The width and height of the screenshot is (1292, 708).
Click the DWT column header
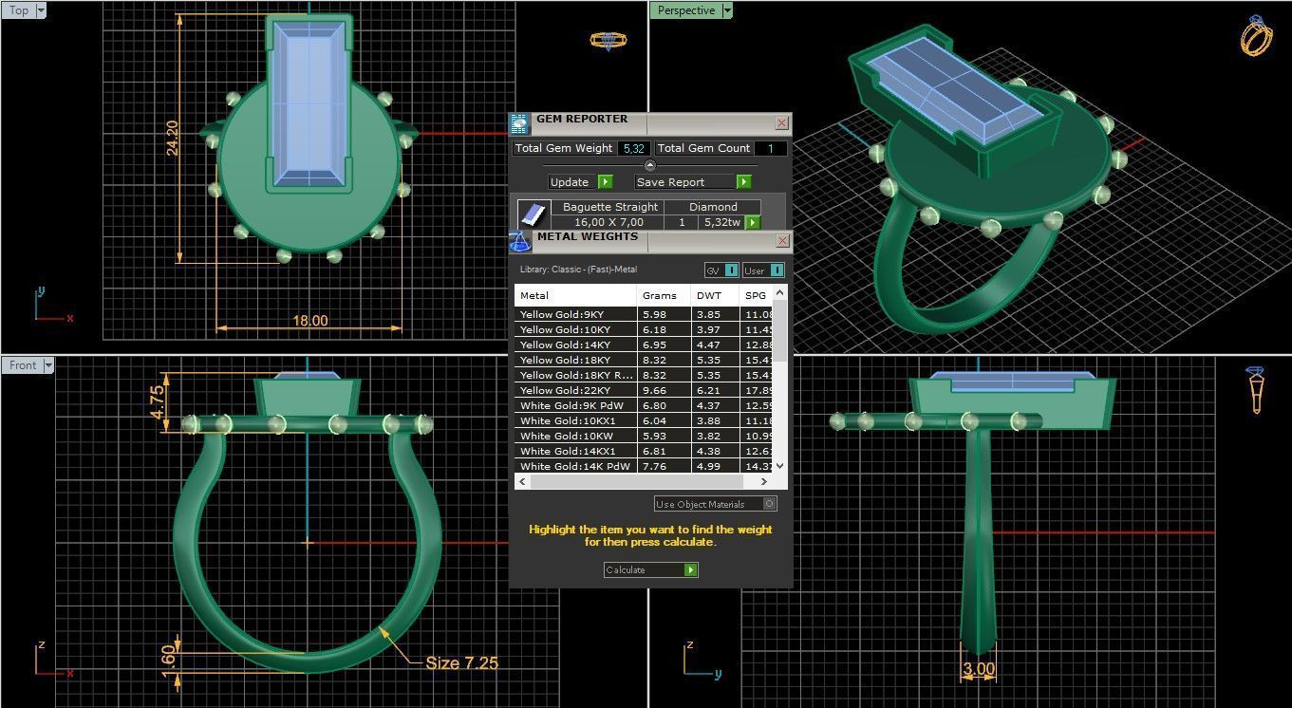coord(715,295)
